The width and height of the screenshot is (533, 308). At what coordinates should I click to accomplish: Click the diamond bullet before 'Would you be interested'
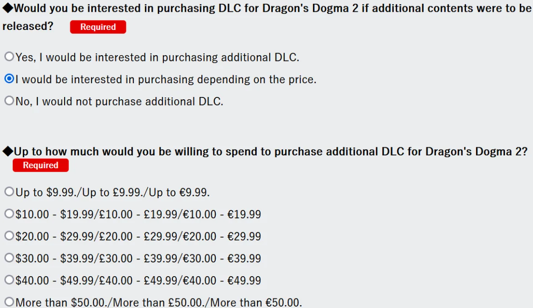pyautogui.click(x=7, y=8)
